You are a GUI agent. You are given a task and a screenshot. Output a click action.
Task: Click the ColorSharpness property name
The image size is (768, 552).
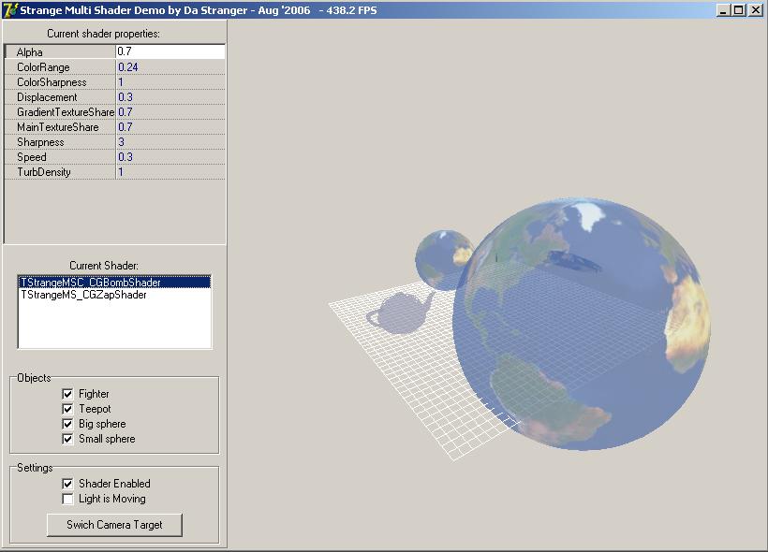point(52,82)
